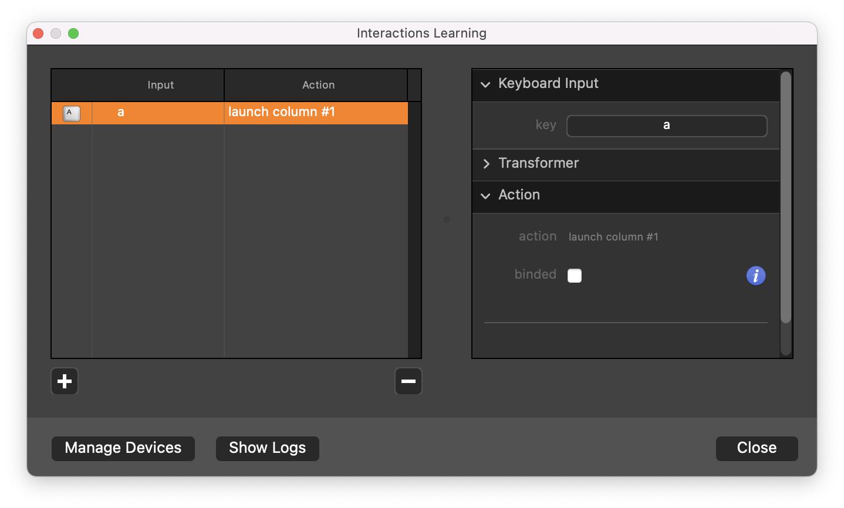Click the keyboard key icon in the mapping row
The width and height of the screenshot is (844, 508).
tap(72, 113)
